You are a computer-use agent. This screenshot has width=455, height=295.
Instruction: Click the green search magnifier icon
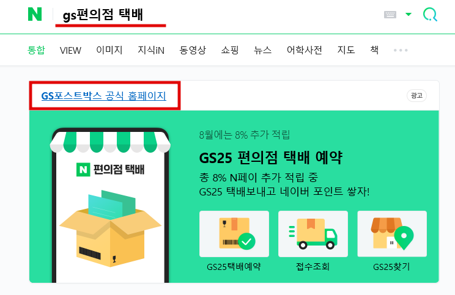tap(430, 14)
